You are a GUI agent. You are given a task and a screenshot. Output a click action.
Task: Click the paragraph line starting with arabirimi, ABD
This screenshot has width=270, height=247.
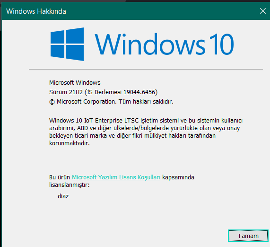click(x=145, y=128)
